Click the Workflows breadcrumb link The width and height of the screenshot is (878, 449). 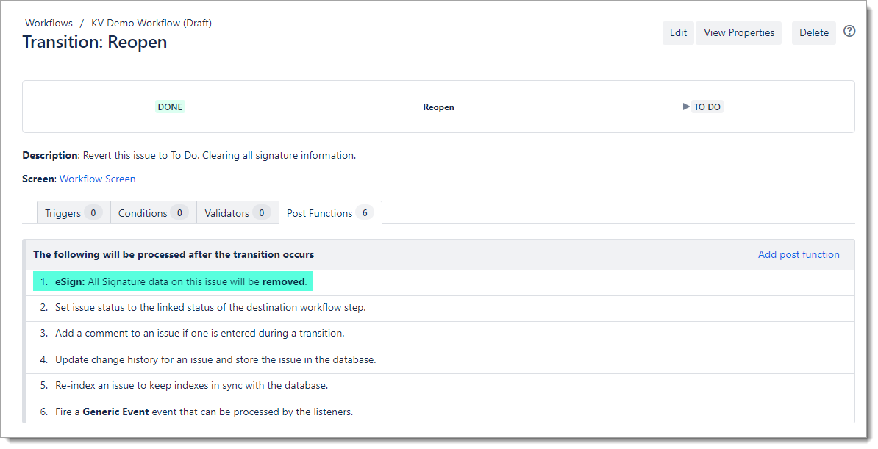coord(49,23)
